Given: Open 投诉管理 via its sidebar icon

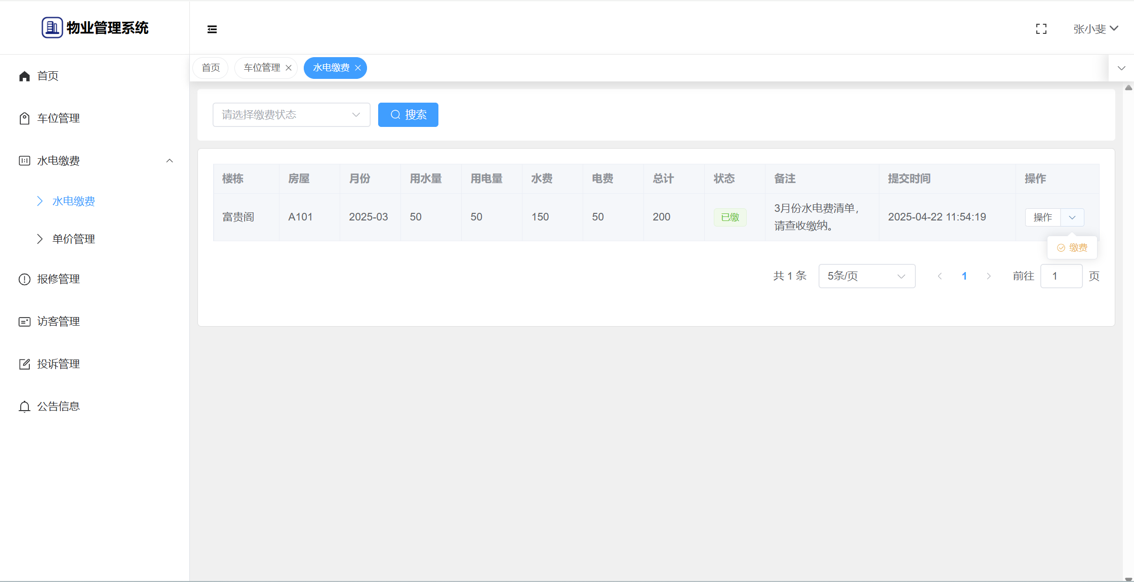Looking at the screenshot, I should (x=24, y=364).
